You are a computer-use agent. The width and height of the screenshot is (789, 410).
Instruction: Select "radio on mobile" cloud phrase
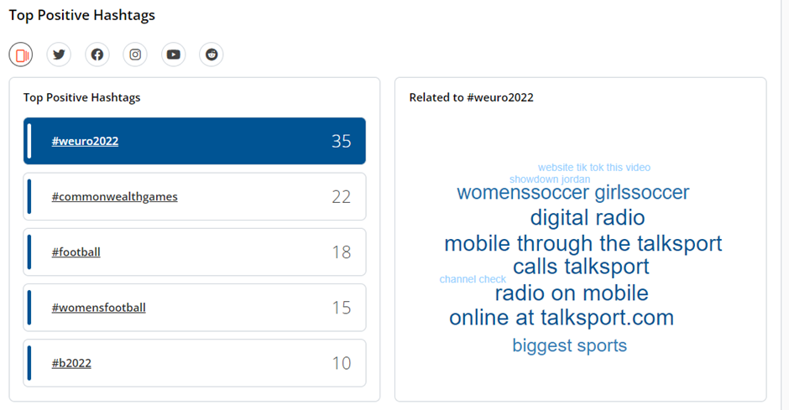pos(571,293)
